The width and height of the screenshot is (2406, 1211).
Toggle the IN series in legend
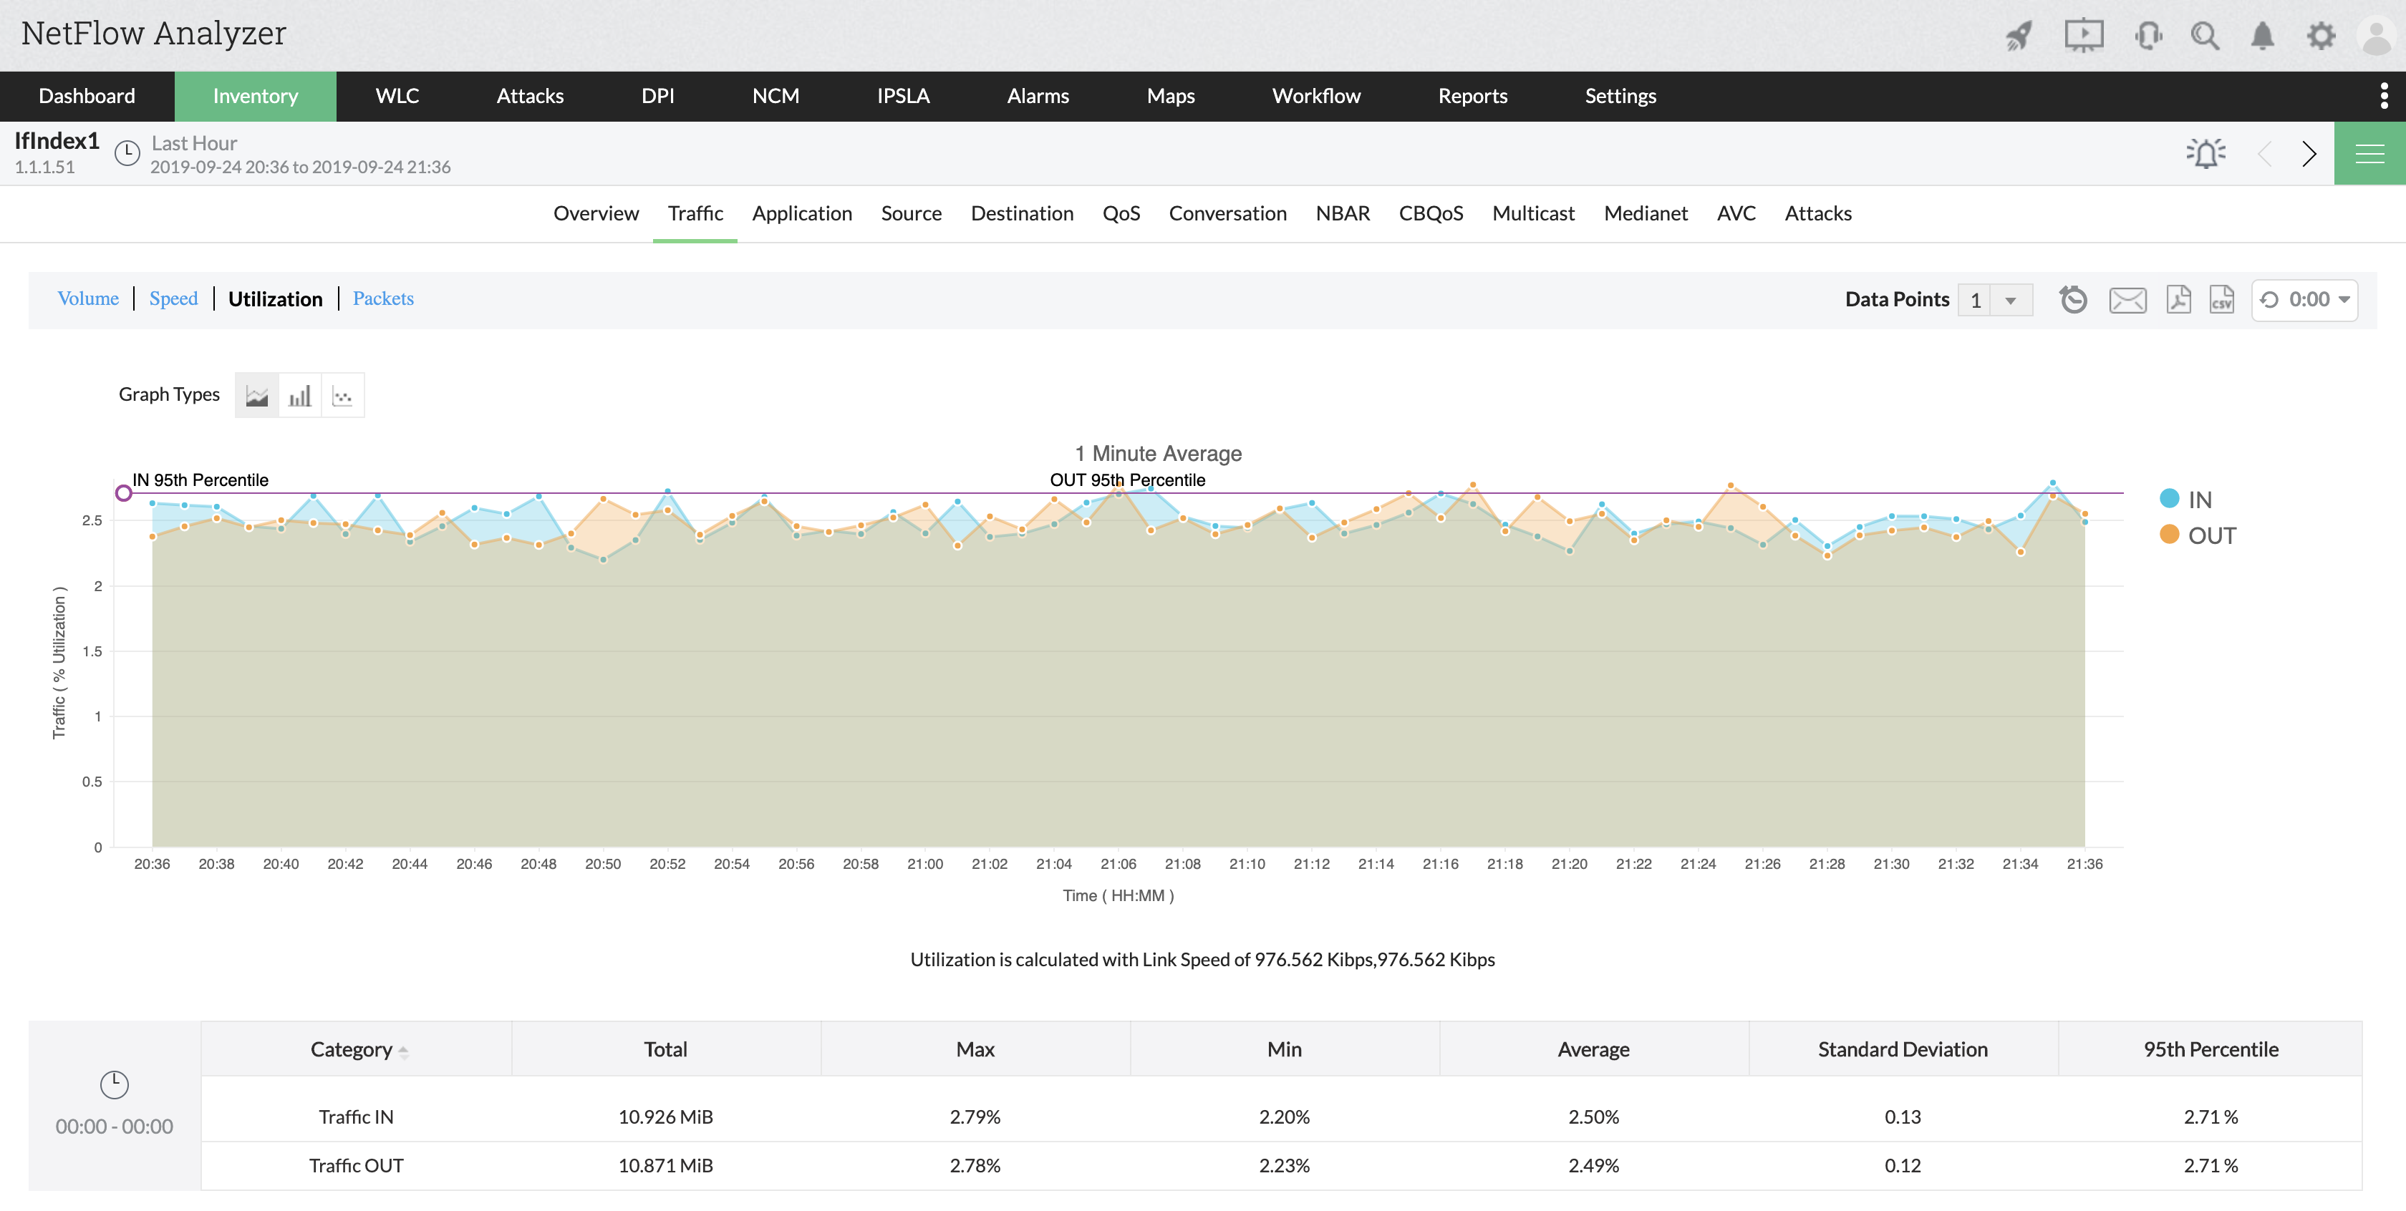(x=2200, y=500)
